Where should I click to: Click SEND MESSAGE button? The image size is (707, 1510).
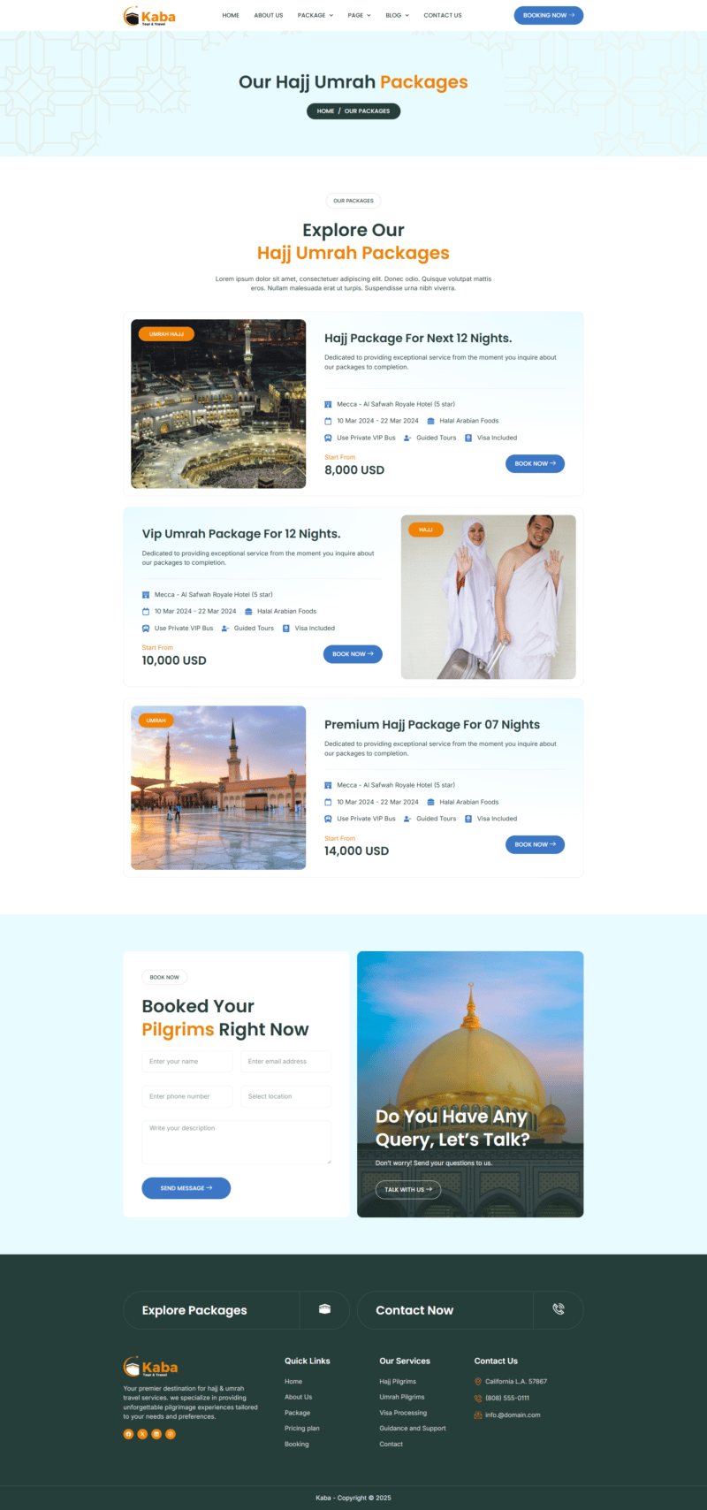click(x=186, y=1188)
